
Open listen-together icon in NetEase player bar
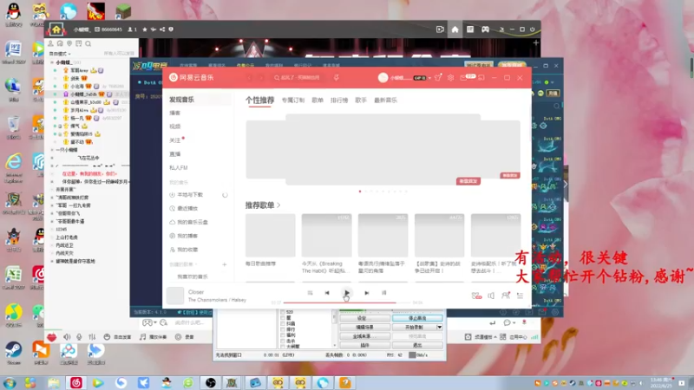pyautogui.click(x=506, y=296)
